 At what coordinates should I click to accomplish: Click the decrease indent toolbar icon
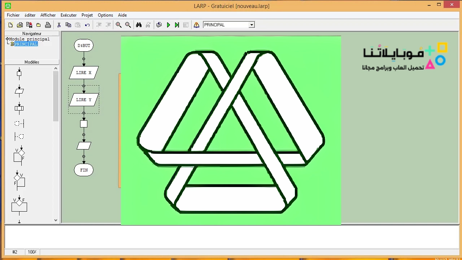coord(99,25)
